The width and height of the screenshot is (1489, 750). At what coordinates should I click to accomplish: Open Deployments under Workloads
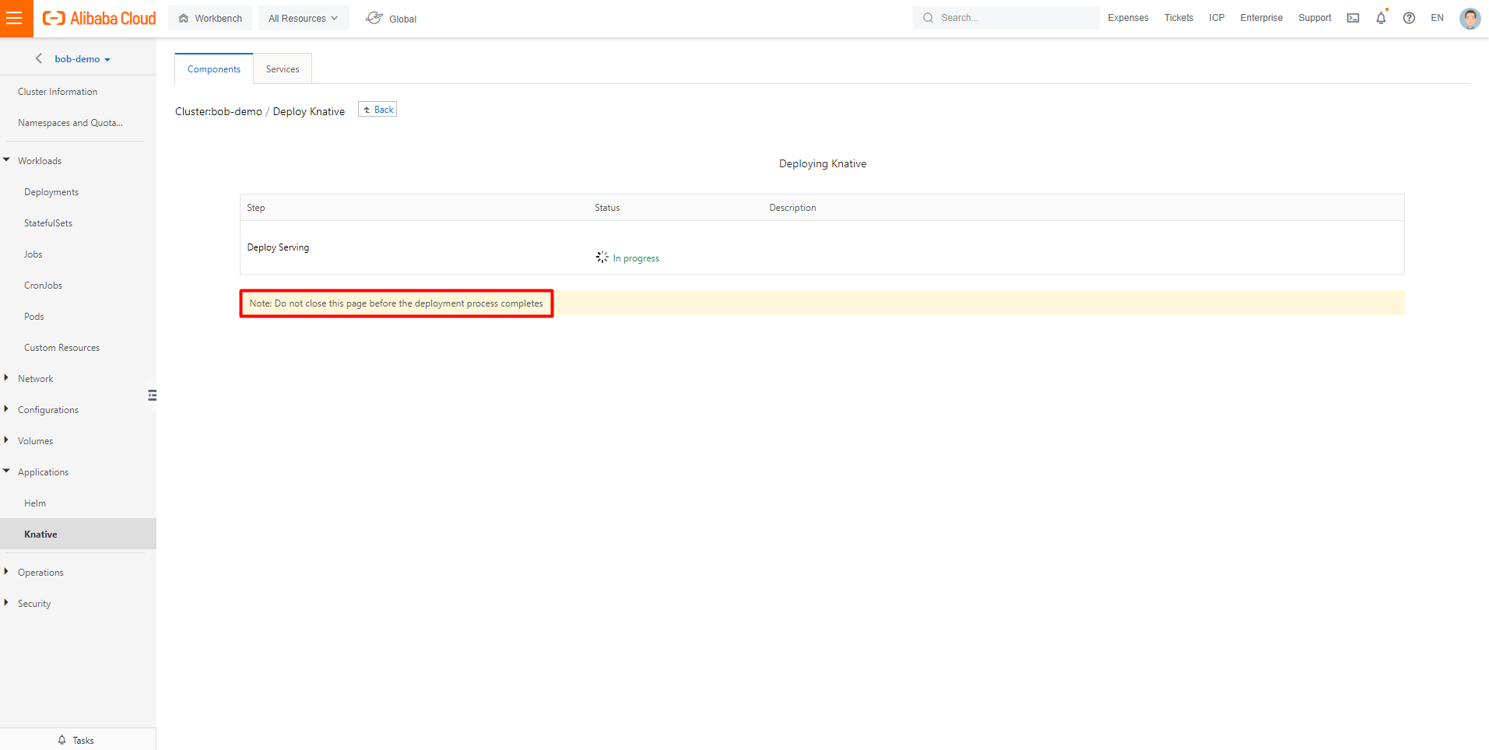pos(51,192)
